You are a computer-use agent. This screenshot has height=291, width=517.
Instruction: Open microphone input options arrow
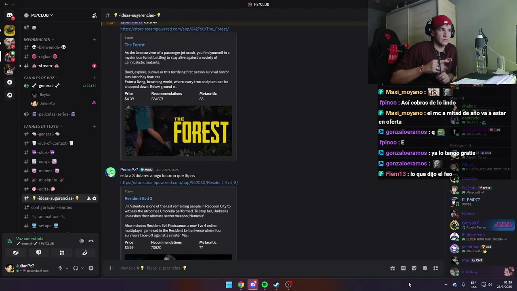(x=67, y=268)
